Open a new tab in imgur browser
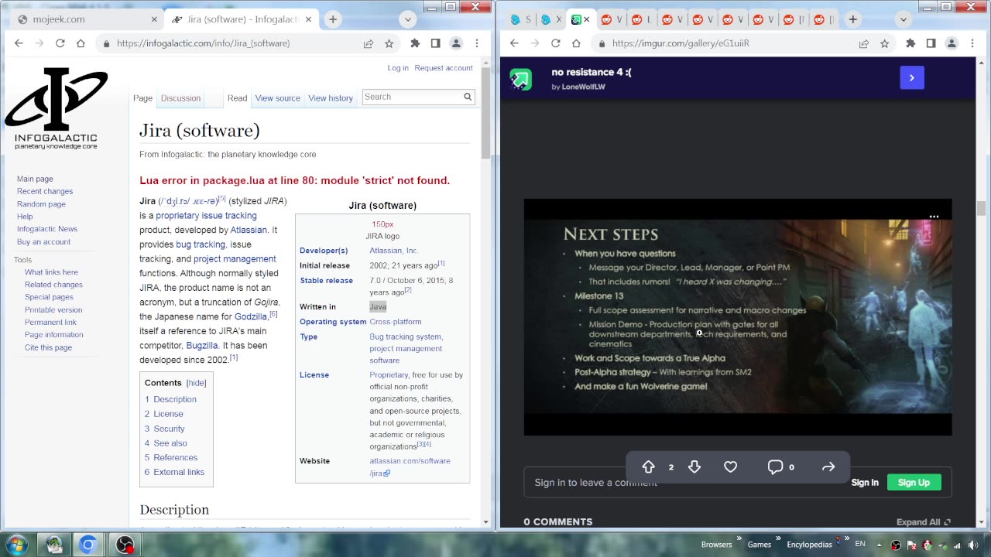Image resolution: width=991 pixels, height=557 pixels. coord(852,19)
